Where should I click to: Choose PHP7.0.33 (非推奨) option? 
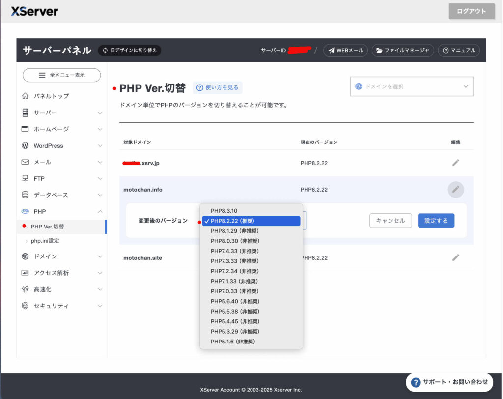point(251,291)
